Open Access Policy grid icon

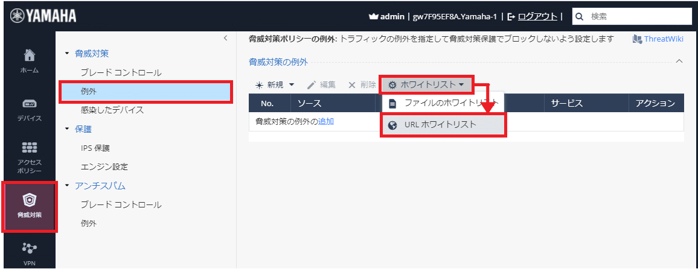pyautogui.click(x=29, y=148)
